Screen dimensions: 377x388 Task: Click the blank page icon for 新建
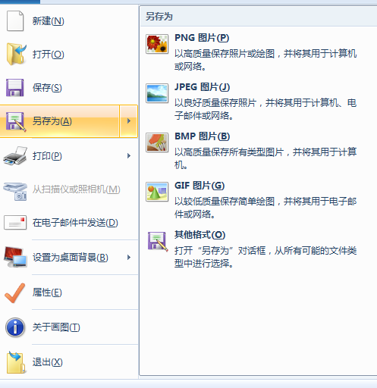coord(15,20)
